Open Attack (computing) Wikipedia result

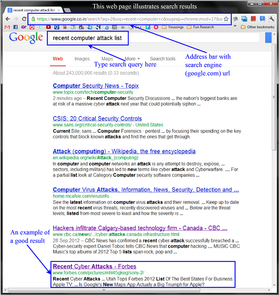point(124,151)
